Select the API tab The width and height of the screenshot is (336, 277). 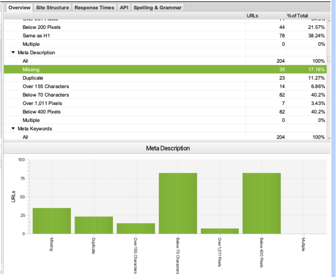pos(124,8)
